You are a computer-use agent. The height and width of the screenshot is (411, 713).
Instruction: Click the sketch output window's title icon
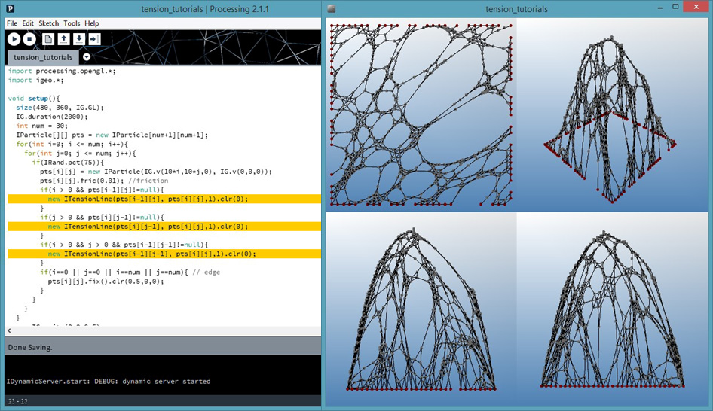[332, 9]
